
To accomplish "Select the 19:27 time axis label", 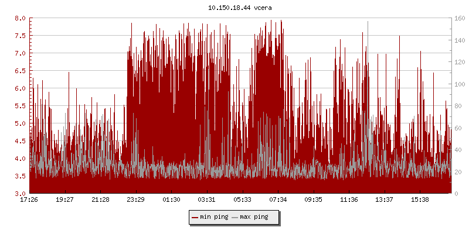I will pyautogui.click(x=64, y=199).
